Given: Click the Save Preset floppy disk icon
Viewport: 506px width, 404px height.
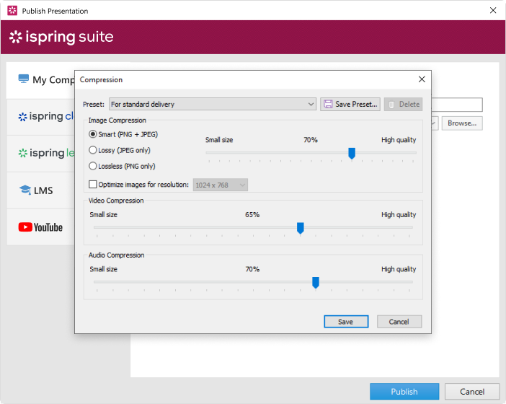Looking at the screenshot, I should pos(328,104).
